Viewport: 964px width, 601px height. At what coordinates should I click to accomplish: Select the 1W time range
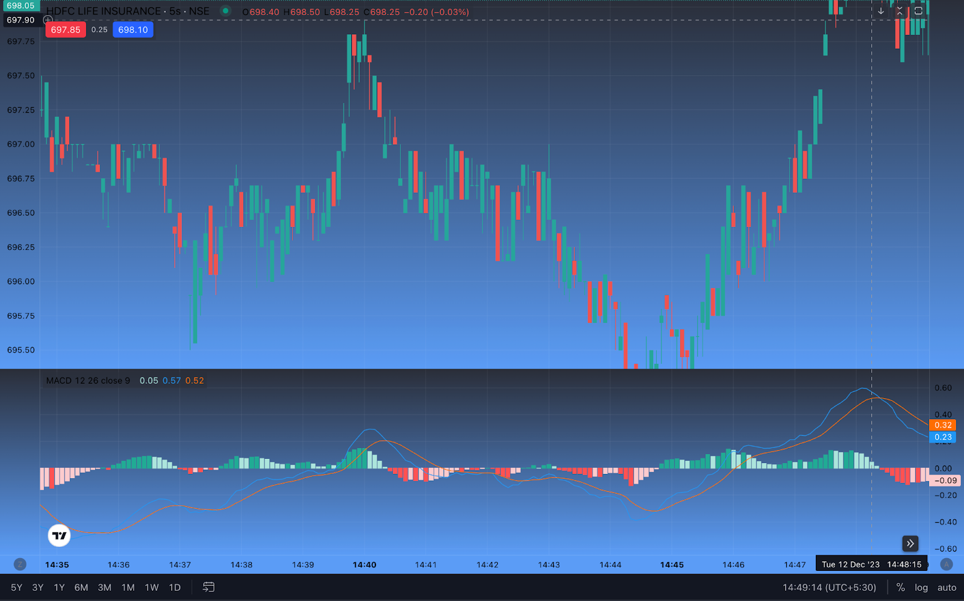[x=152, y=587]
